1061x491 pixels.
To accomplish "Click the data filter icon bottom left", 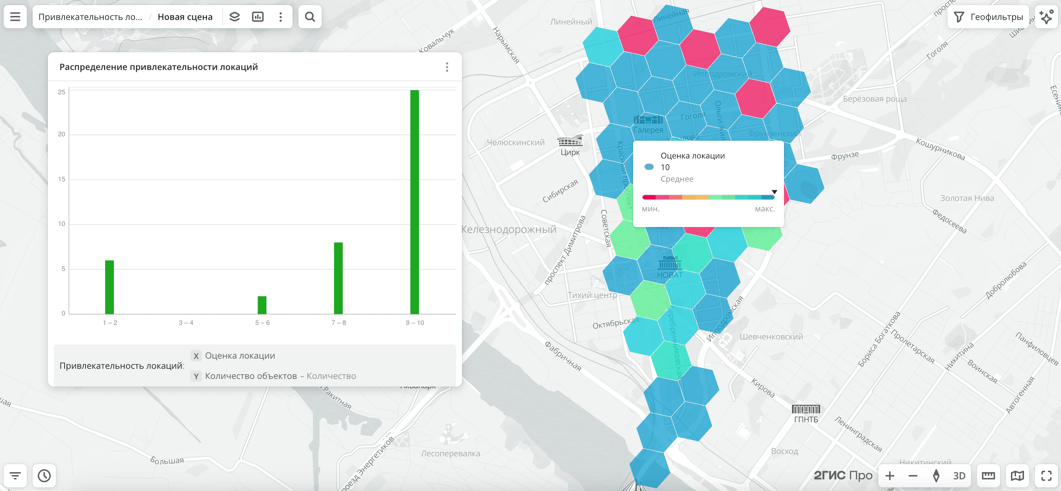I will 15,475.
